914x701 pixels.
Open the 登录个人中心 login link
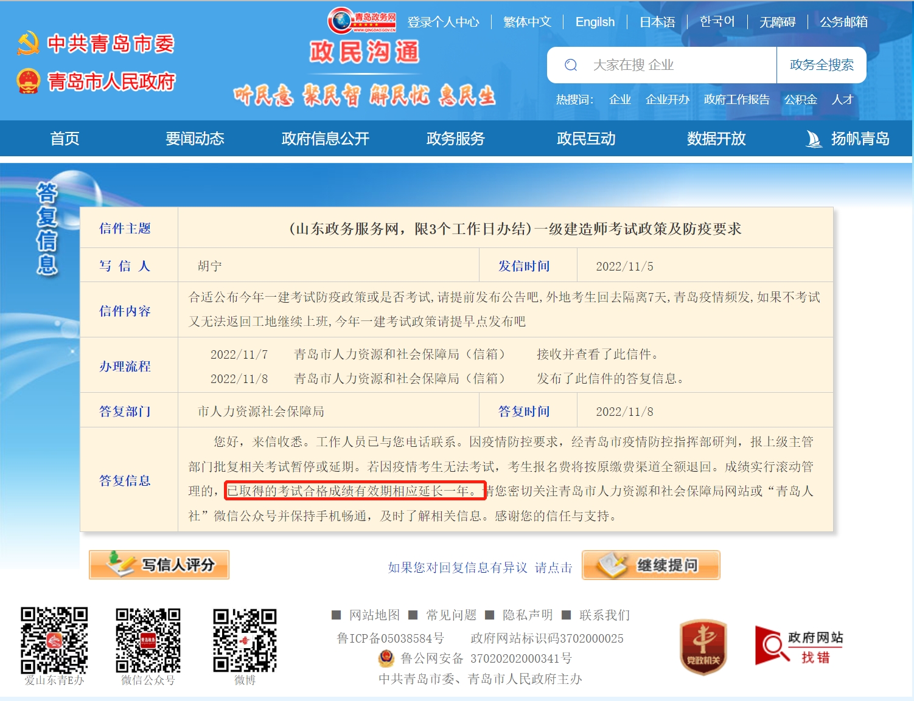[444, 21]
